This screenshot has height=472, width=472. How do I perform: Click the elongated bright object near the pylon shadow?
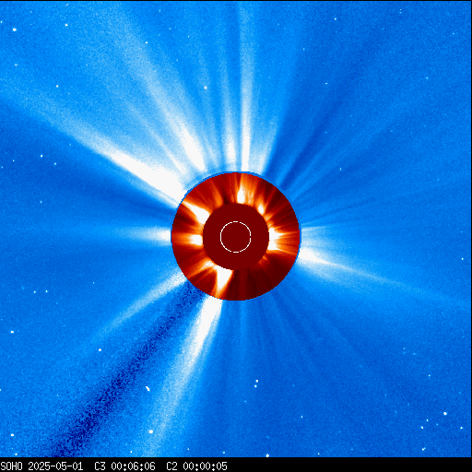pos(147,389)
